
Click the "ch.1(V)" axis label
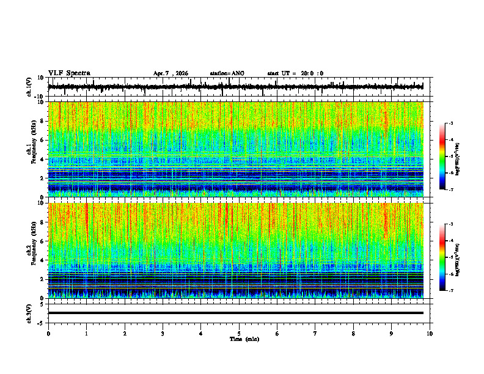[29, 87]
